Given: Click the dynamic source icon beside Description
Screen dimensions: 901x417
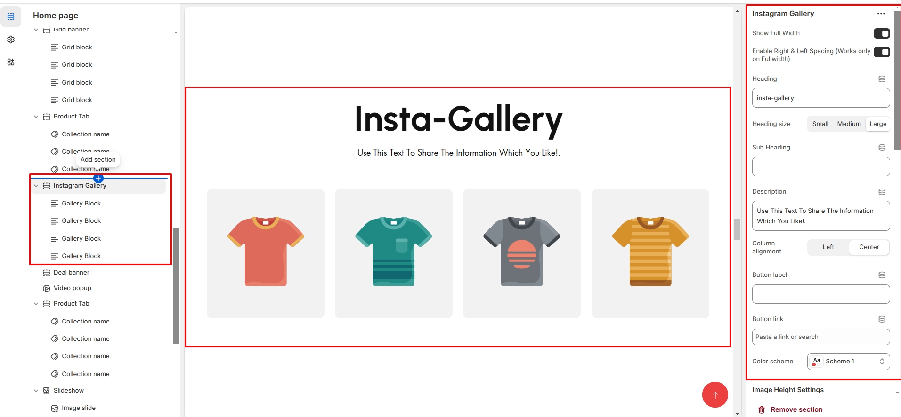Looking at the screenshot, I should point(882,192).
